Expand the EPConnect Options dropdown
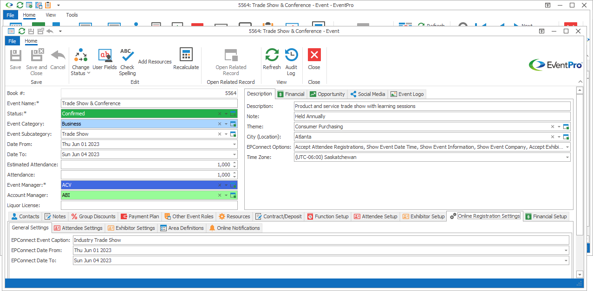The height and width of the screenshot is (291, 593). tap(567, 147)
